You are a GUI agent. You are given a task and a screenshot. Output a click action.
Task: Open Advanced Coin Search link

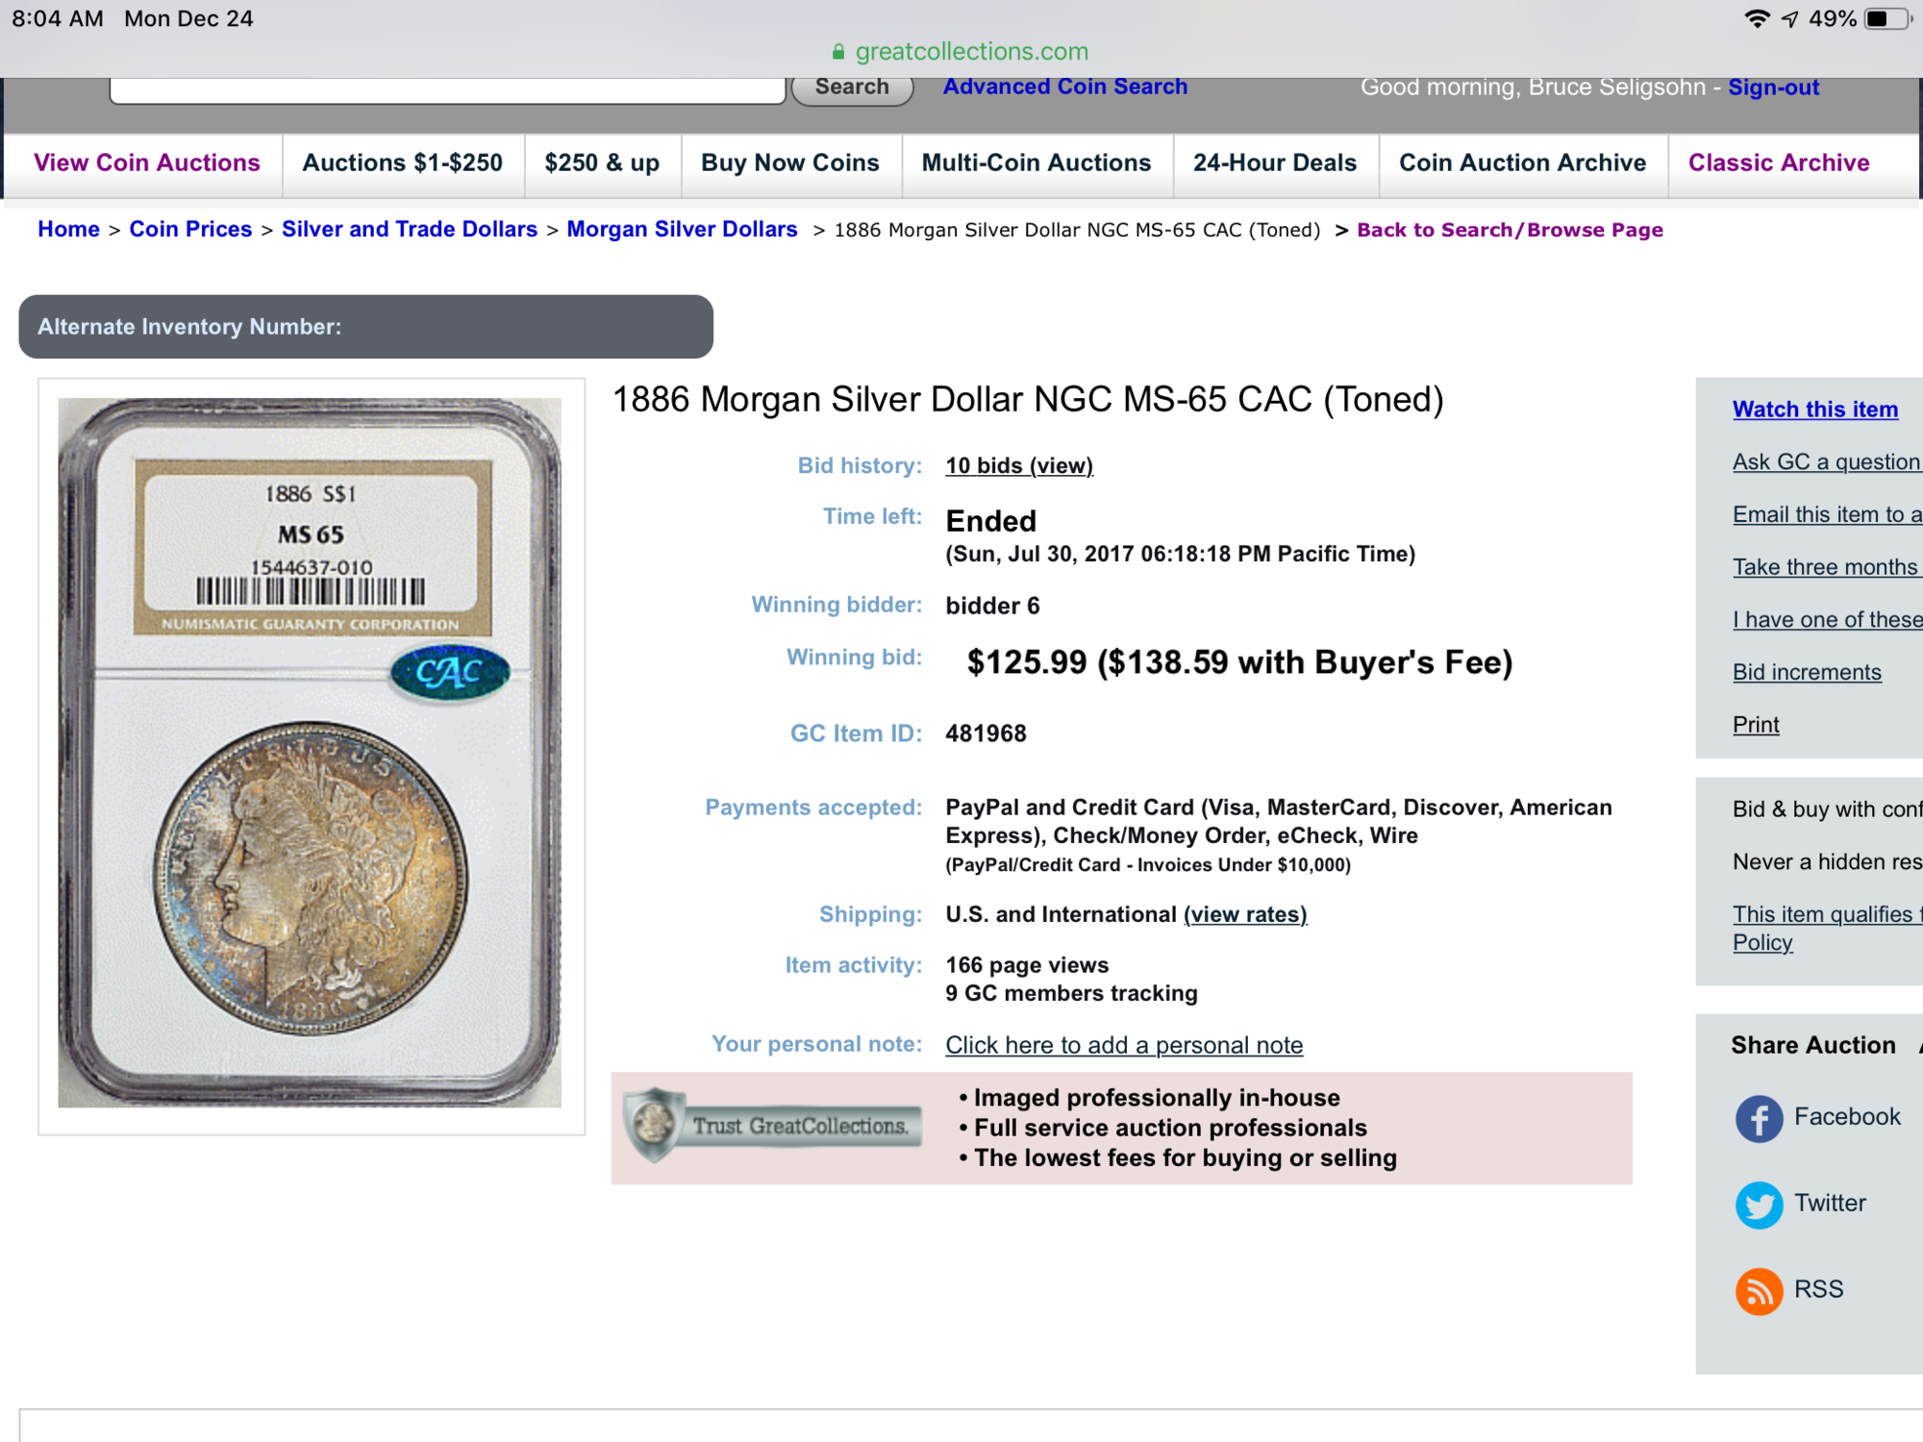coord(1065,87)
